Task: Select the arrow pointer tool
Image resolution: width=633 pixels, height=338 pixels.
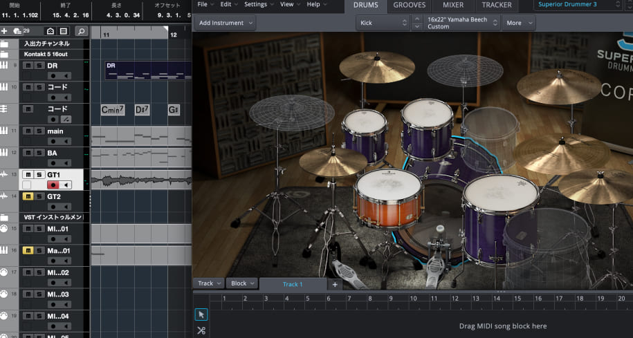Action: pyautogui.click(x=201, y=314)
